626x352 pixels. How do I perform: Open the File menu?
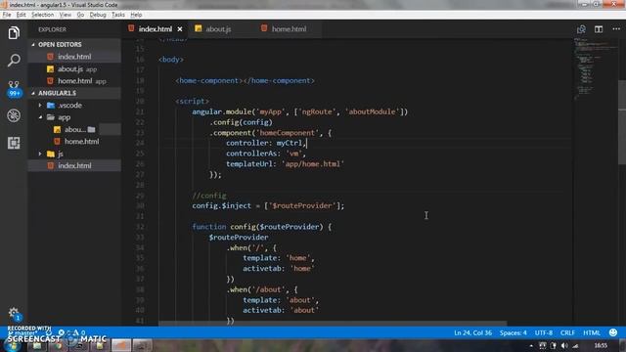7,15
